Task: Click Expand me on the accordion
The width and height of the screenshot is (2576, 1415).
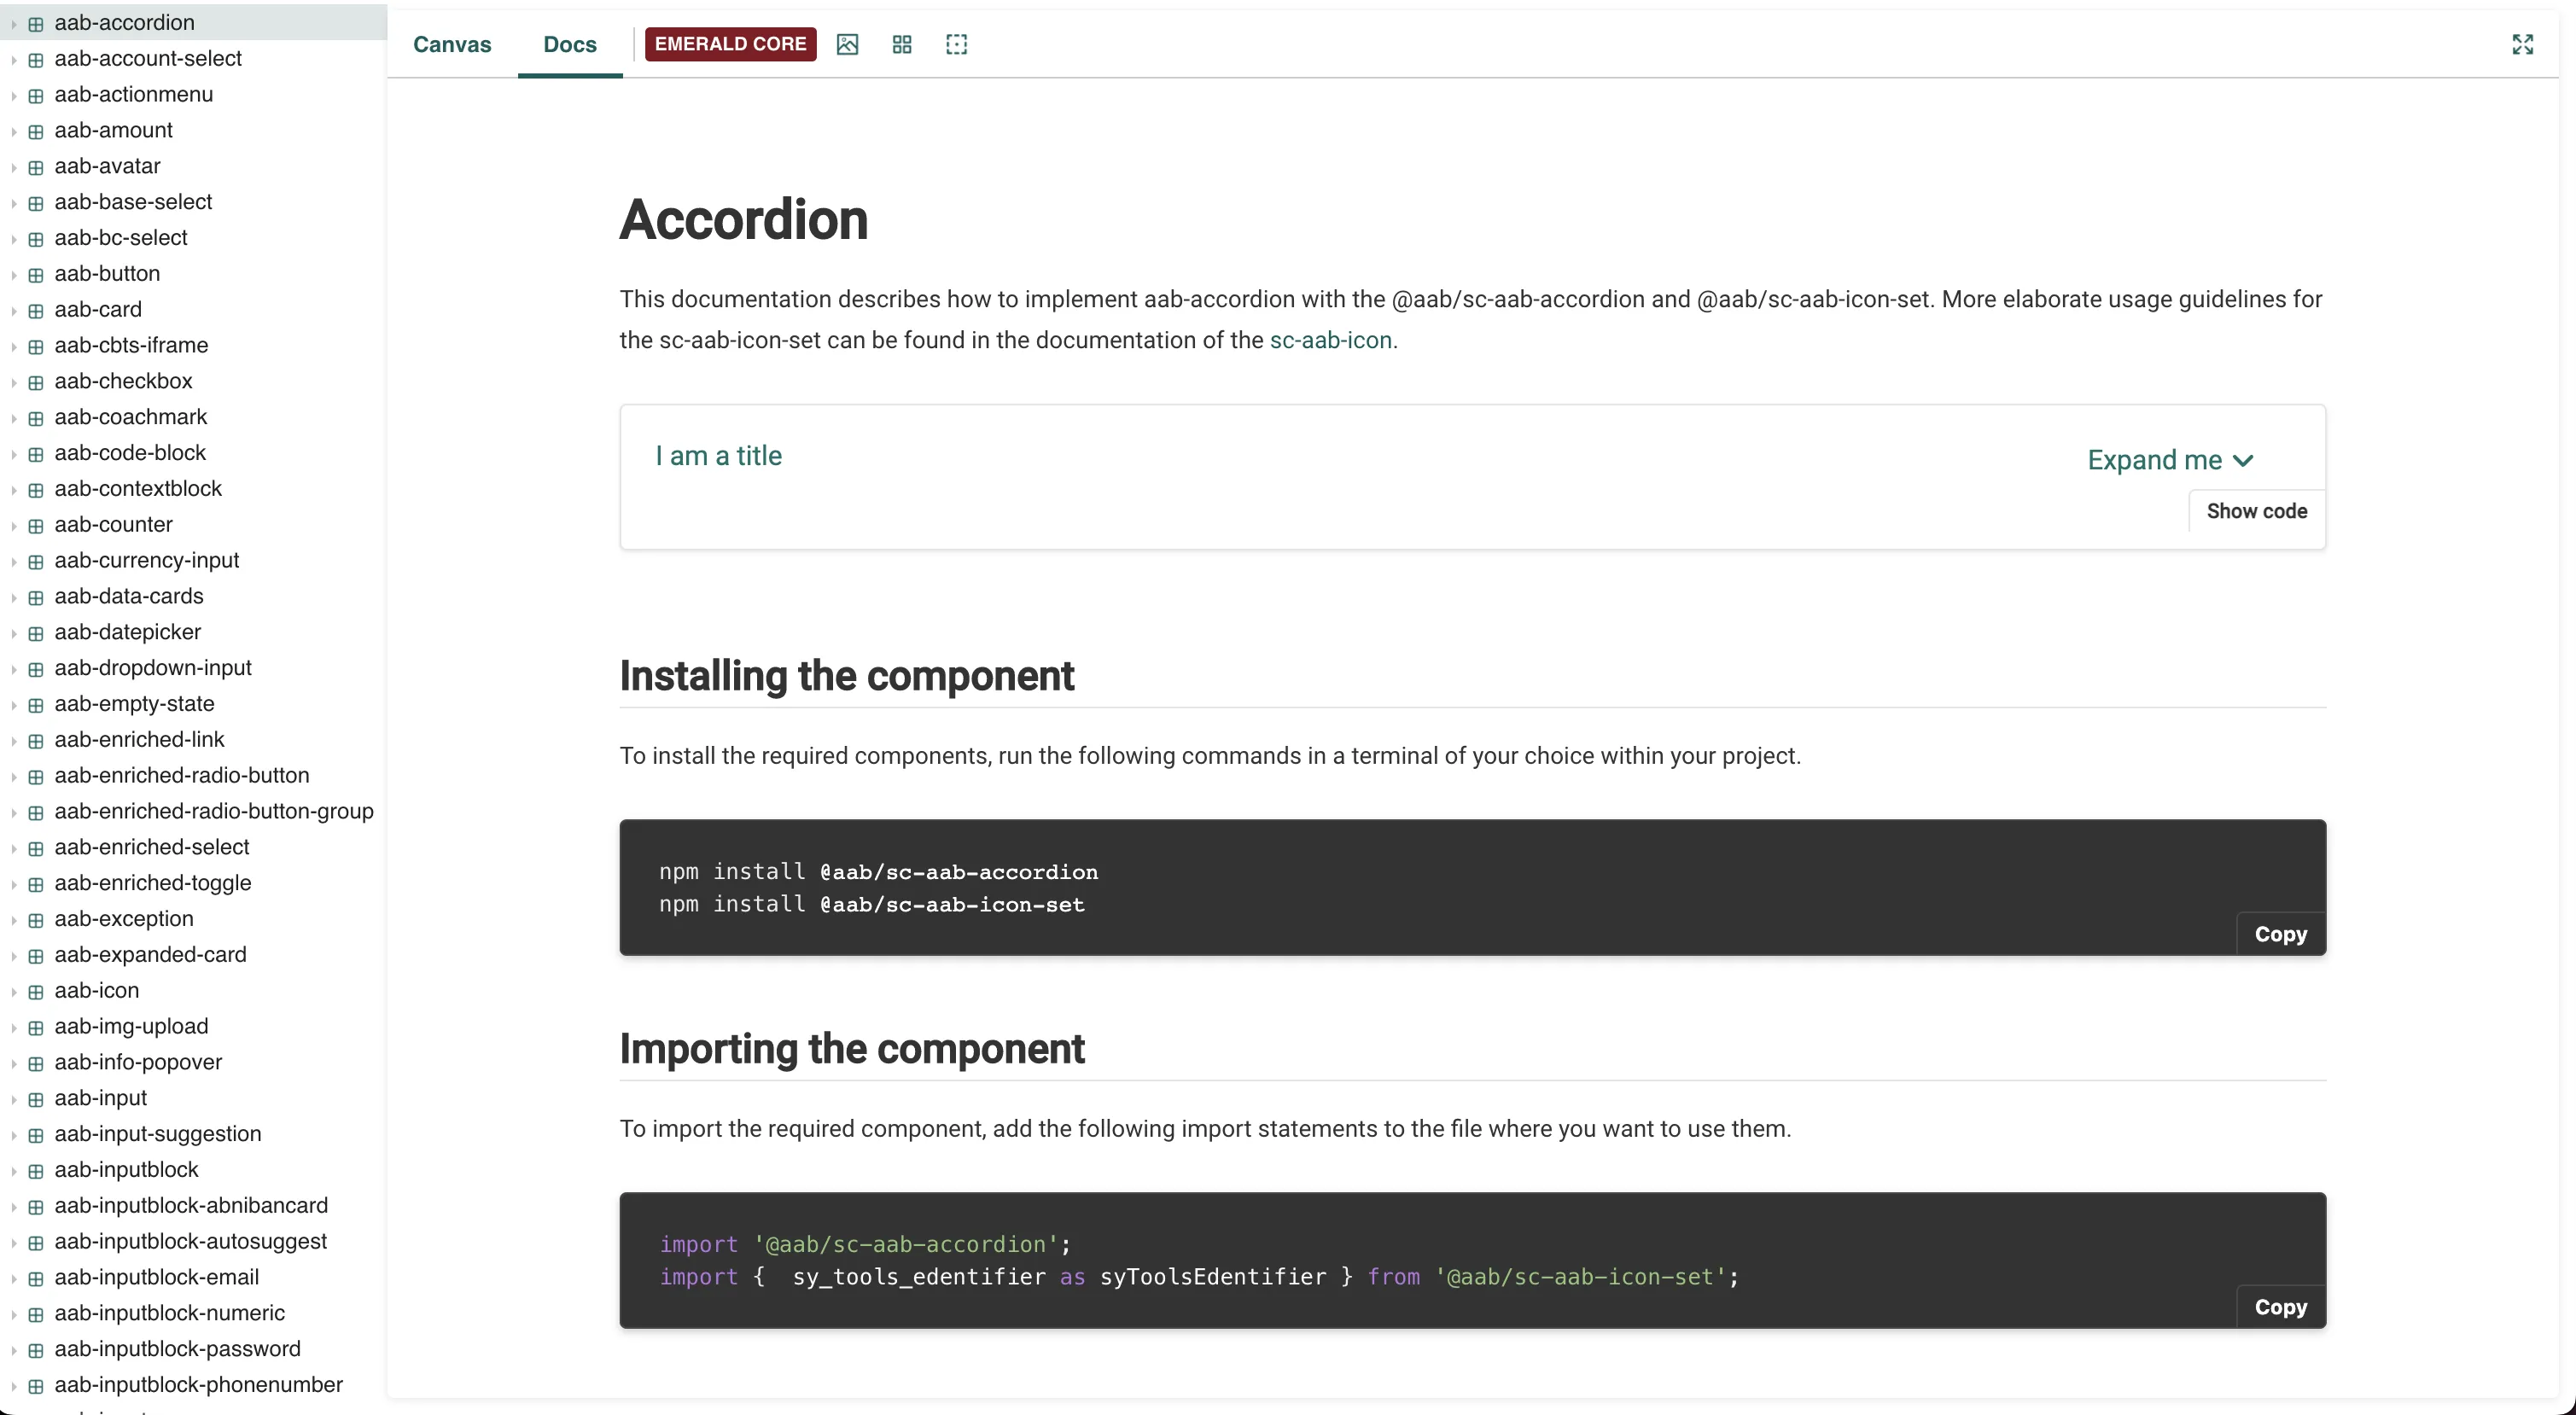Action: pos(2154,460)
